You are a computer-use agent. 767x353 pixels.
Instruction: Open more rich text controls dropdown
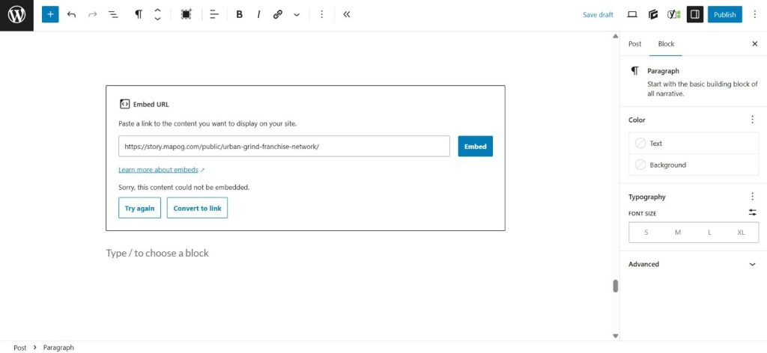pos(297,15)
